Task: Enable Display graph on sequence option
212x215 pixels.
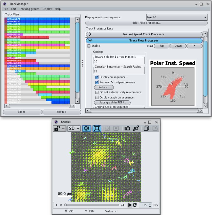Action: 97,97
